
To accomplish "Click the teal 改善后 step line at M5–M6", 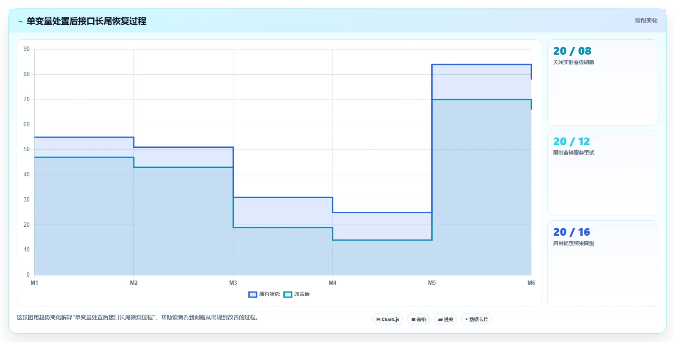I will [x=482, y=99].
